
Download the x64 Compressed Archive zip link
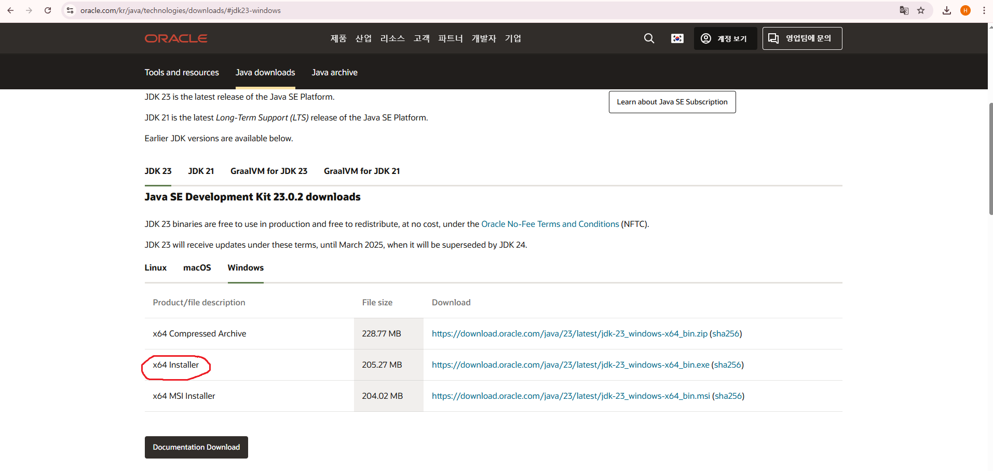point(569,334)
